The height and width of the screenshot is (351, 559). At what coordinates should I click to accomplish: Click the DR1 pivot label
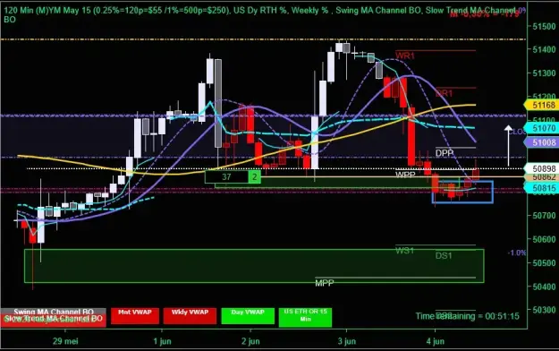[x=445, y=93]
